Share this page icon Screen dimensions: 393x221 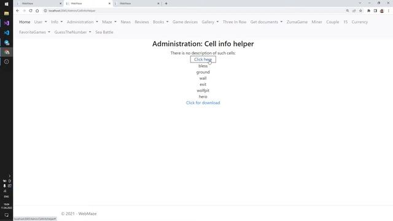(354, 11)
